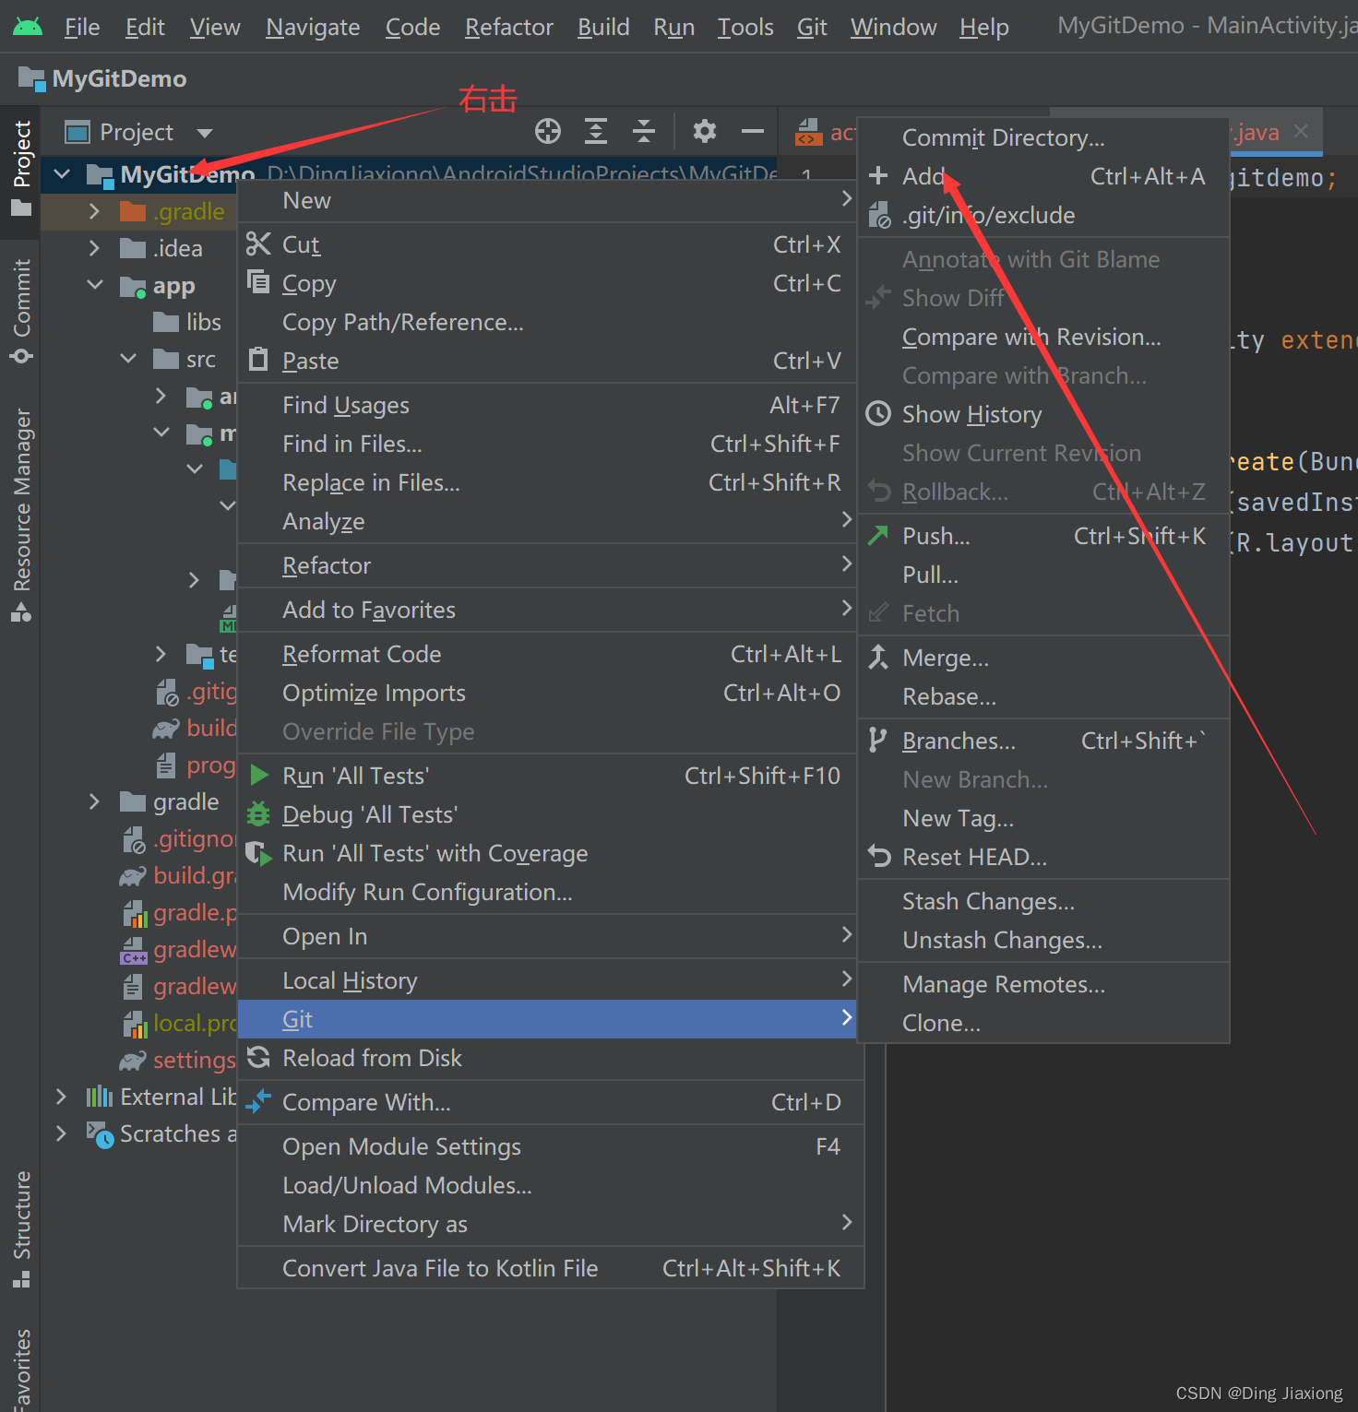The height and width of the screenshot is (1412, 1358).
Task: Hide the Project panel with minus icon
Action: pos(753,132)
